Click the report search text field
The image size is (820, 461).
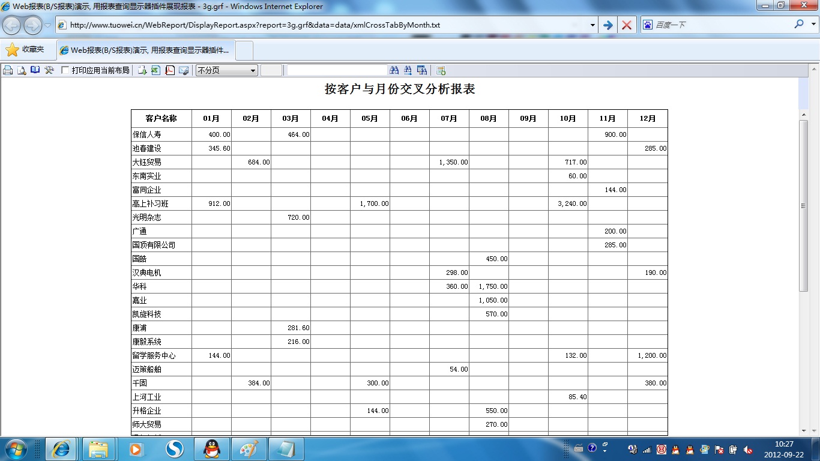pyautogui.click(x=337, y=70)
